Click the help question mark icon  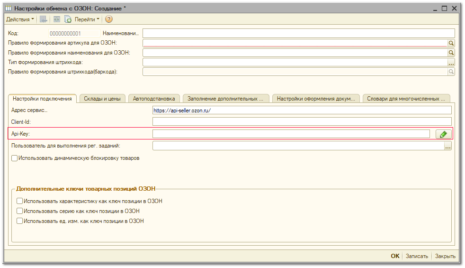coord(109,19)
